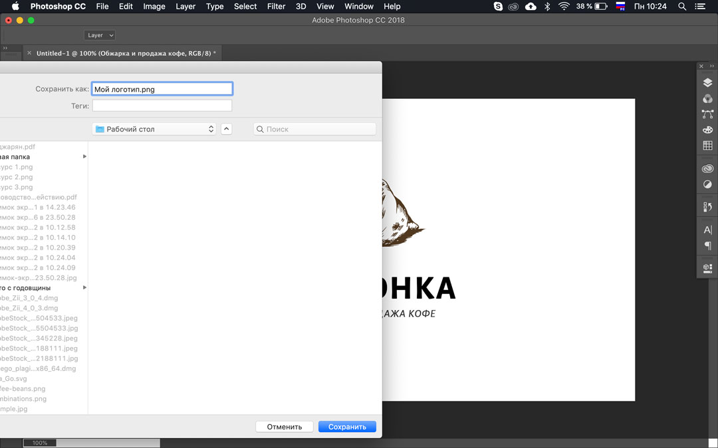718x448 pixels.
Task: Open the Layers panel icon
Action: (x=707, y=83)
